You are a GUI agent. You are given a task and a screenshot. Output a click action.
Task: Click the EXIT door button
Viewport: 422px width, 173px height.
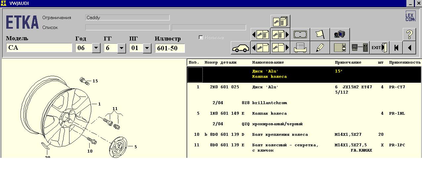click(379, 48)
